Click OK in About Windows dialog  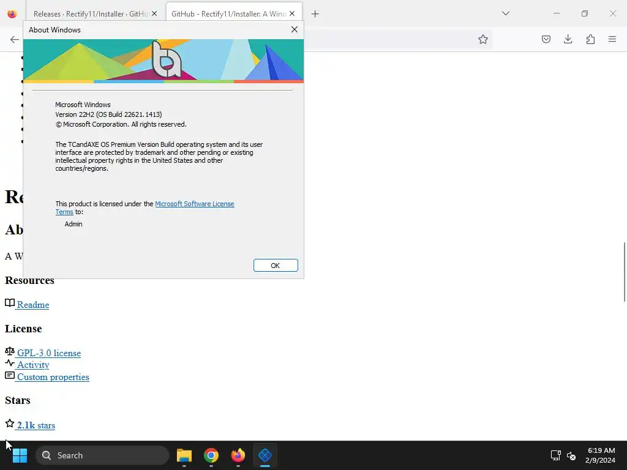pos(276,266)
